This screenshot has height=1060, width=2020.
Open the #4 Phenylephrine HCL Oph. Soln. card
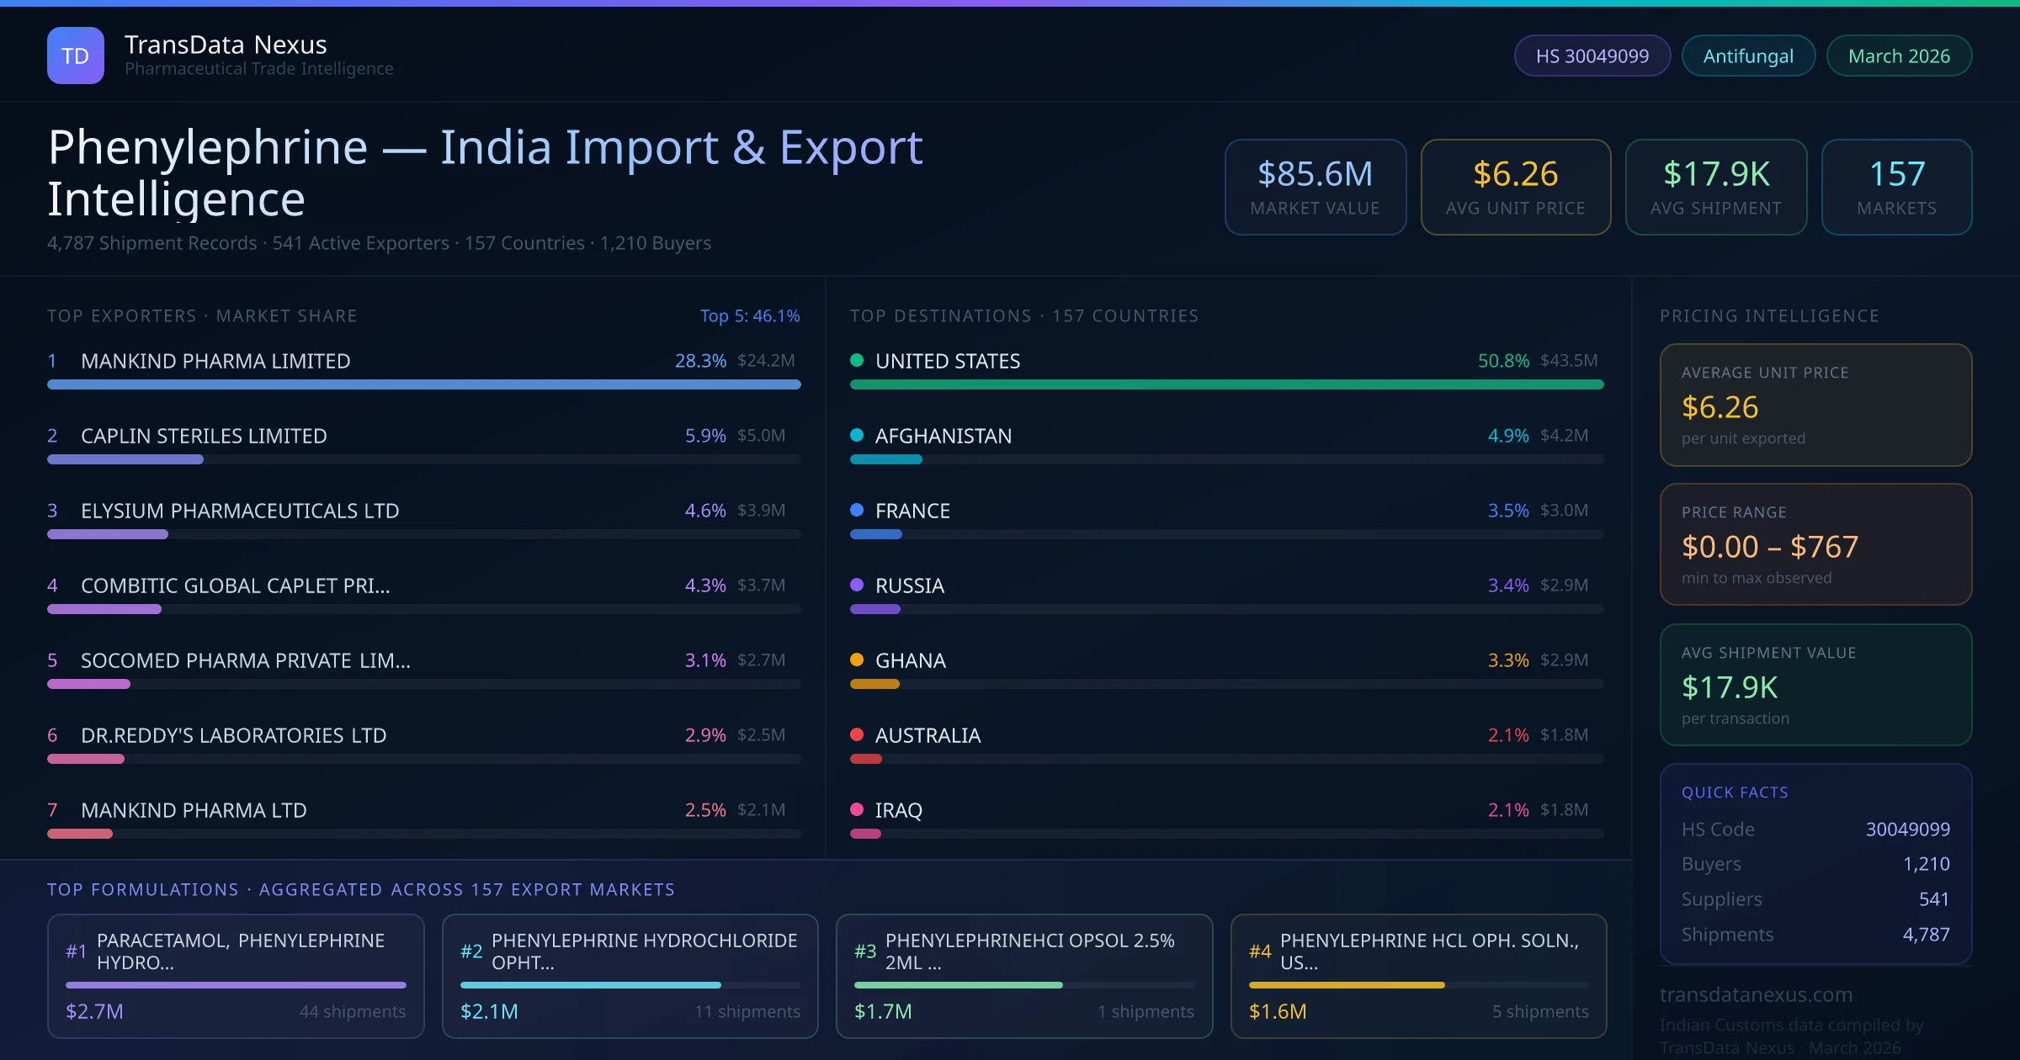pyautogui.click(x=1418, y=976)
